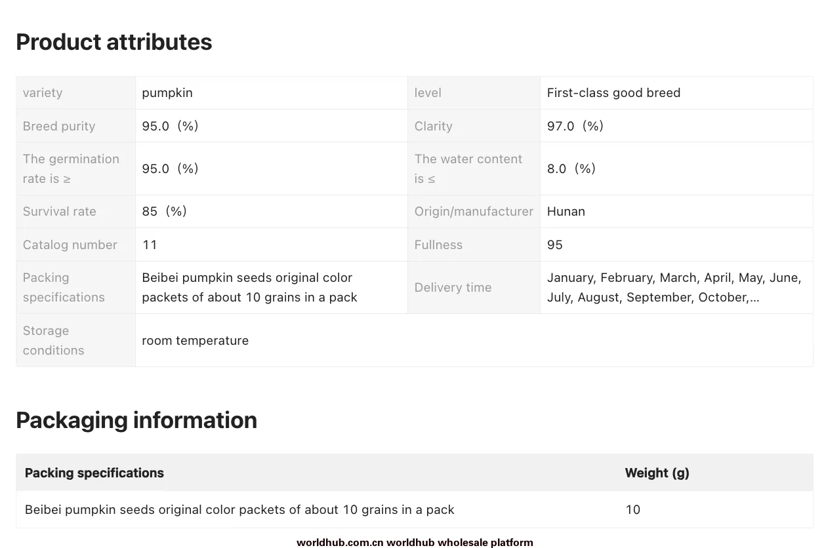
Task: Click the Survival rate value 85 (%)
Action: [165, 211]
